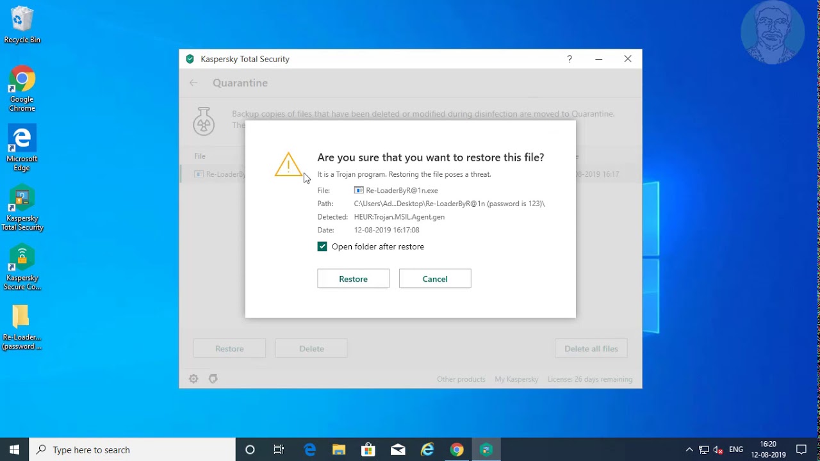Click the detected HEUR:Trojan.MSIL.Agent.gen text
The width and height of the screenshot is (820, 461).
(x=399, y=216)
